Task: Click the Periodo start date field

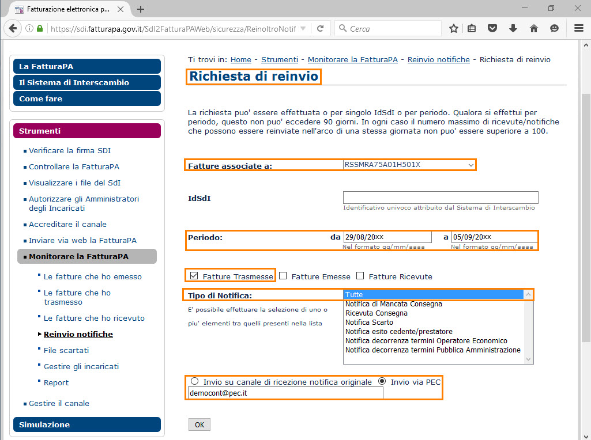Action: point(387,237)
